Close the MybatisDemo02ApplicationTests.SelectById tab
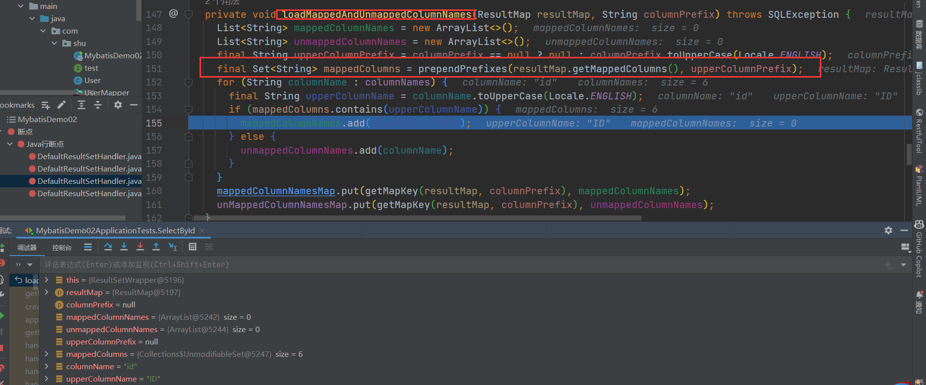The image size is (926, 385). 202,230
